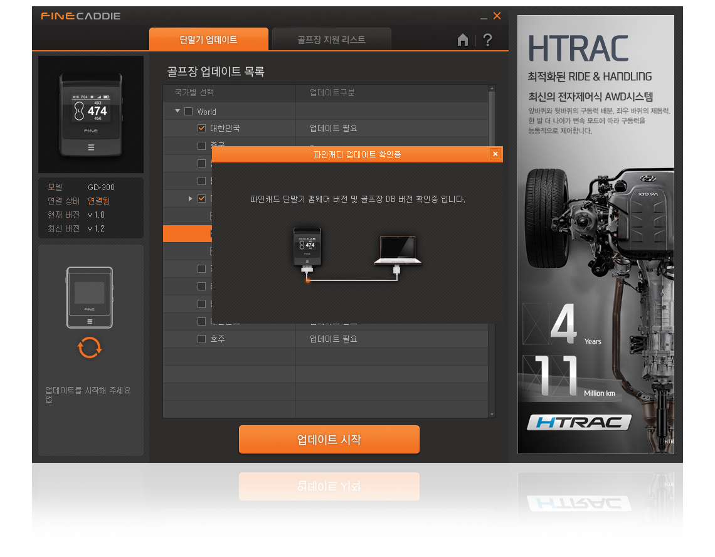Toggle the checkbox in the row below 대한민국
Viewport: 715px width, 557px height.
pos(201,146)
